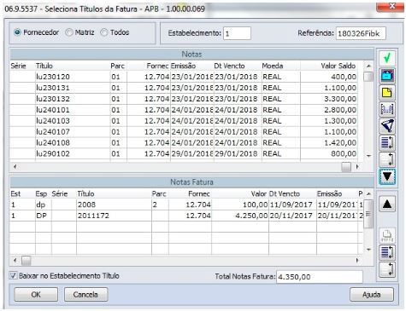Click Título column header in Notas grid
This screenshot has height=311, width=406.
pyautogui.click(x=44, y=66)
